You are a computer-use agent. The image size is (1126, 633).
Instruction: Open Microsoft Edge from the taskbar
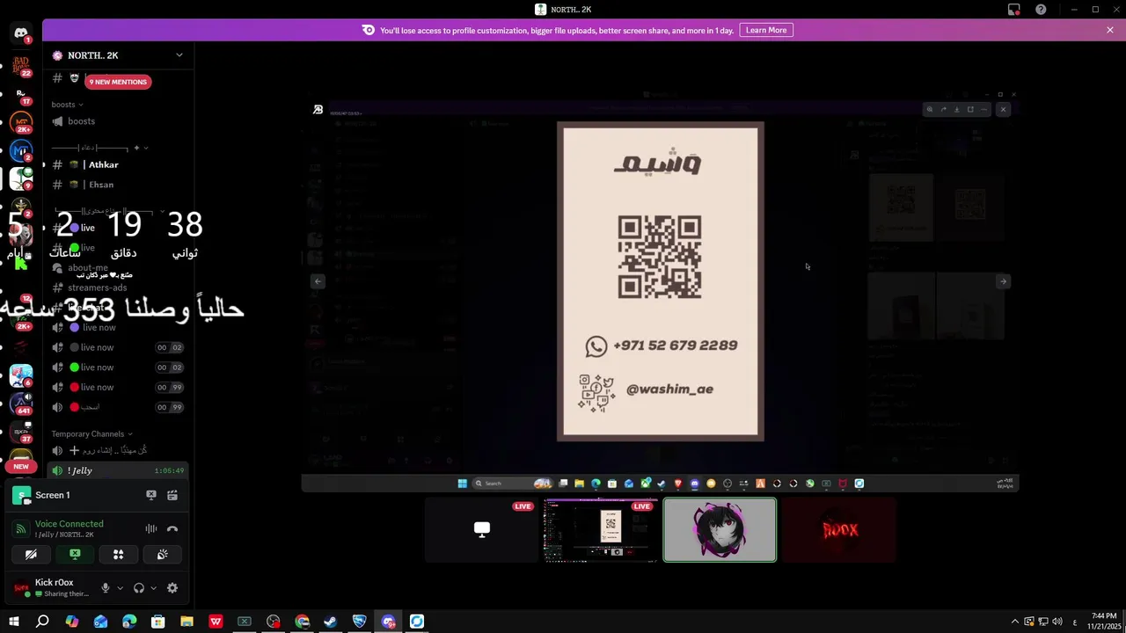129,622
